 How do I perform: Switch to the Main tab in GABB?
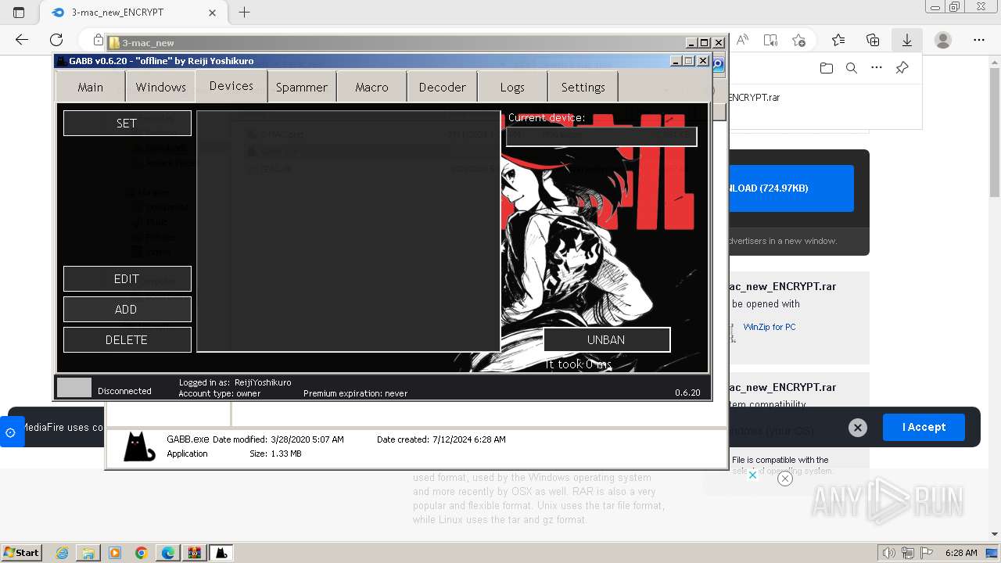(x=91, y=87)
